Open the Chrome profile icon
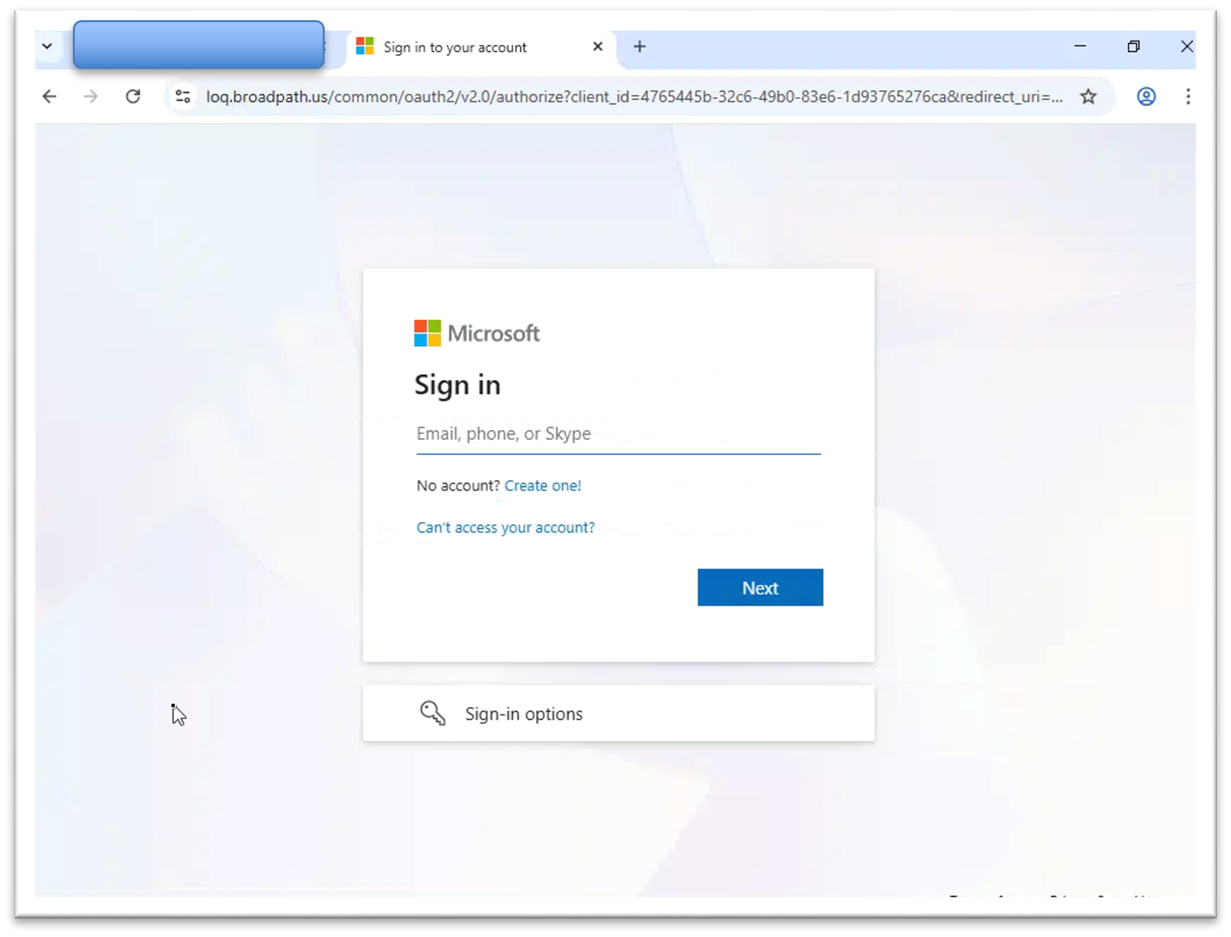 pos(1146,97)
